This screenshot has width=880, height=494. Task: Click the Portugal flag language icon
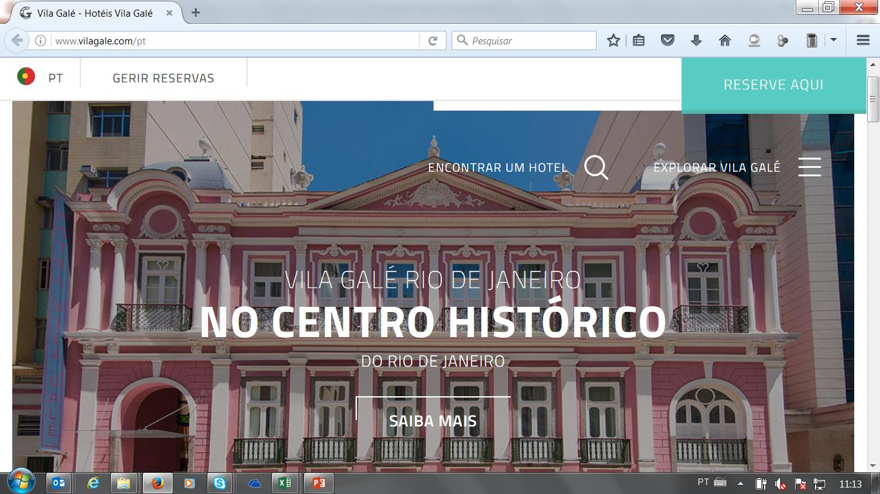[26, 77]
